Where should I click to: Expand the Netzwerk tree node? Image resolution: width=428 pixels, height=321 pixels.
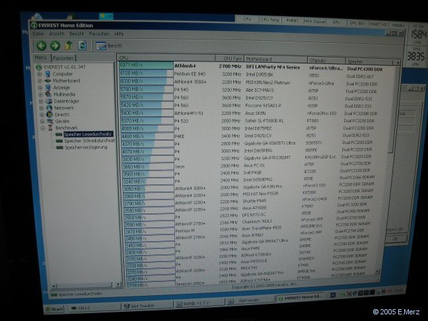(42, 108)
